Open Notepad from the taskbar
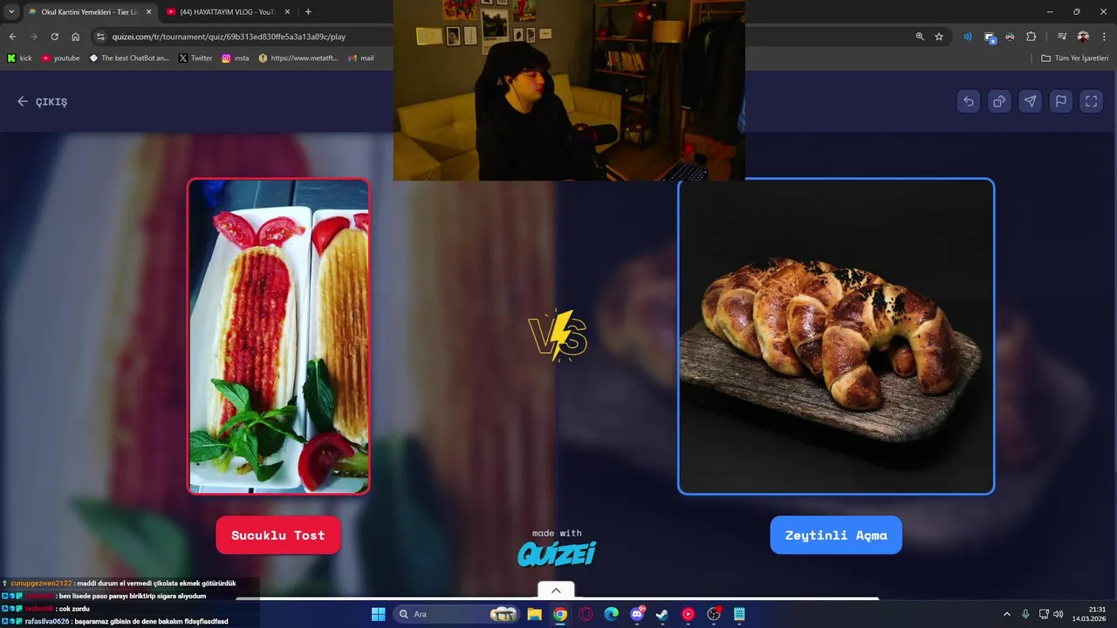This screenshot has width=1117, height=628. (x=739, y=614)
